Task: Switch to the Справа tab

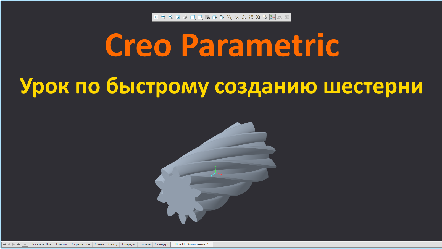Action: tap(145, 244)
